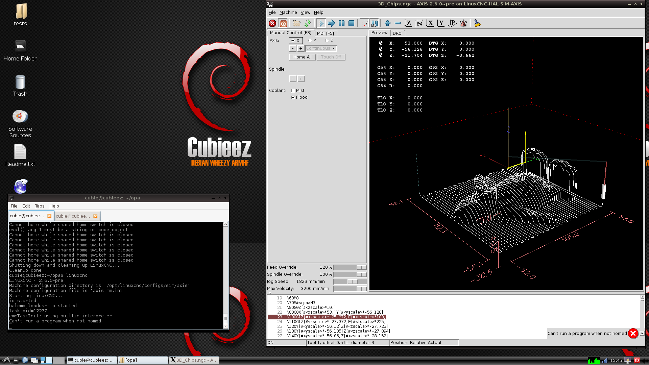
Task: Switch preview to side X view
Action: point(430,23)
